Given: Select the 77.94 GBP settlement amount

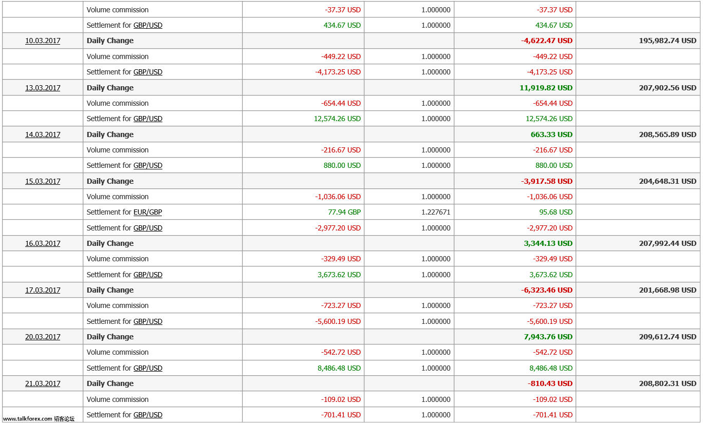Looking at the screenshot, I should click(344, 212).
